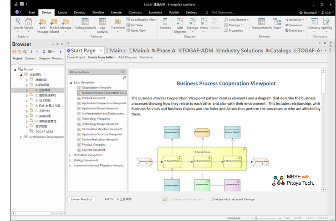Select TOGAF-ADM diagram in Browser
Image resolution: width=336 pixels, height=221 pixels.
click(44, 132)
